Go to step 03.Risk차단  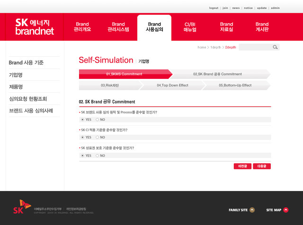point(110,85)
